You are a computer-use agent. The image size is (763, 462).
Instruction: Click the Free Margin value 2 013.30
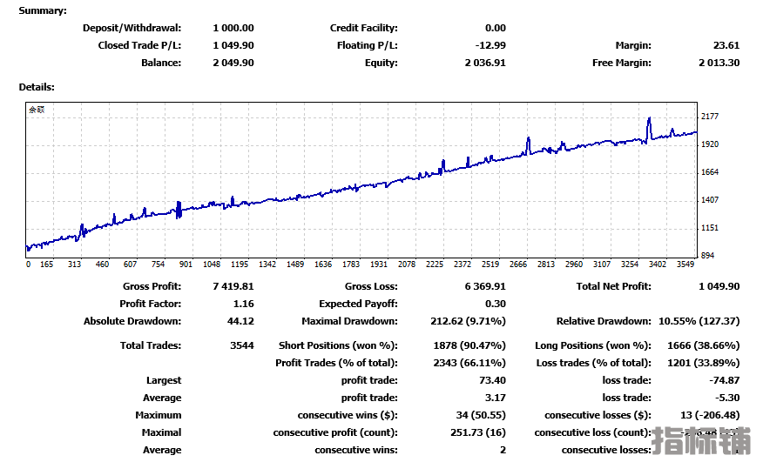719,63
